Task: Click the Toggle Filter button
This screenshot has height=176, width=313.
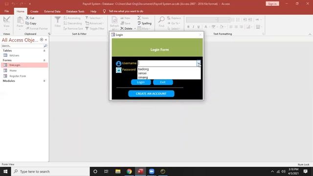Action: click(x=94, y=28)
